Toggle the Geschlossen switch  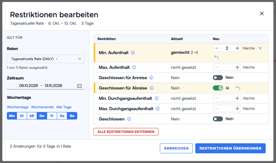click(x=218, y=119)
